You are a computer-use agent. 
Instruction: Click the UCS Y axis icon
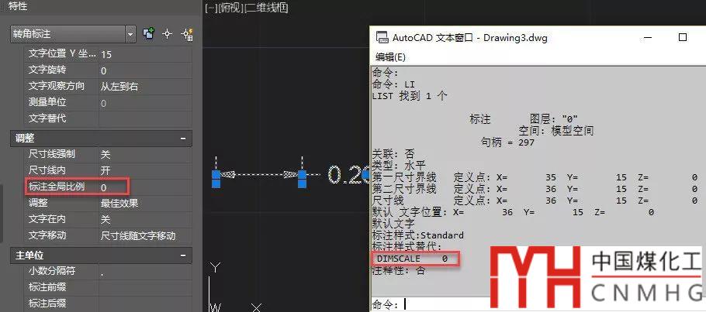coord(216,269)
